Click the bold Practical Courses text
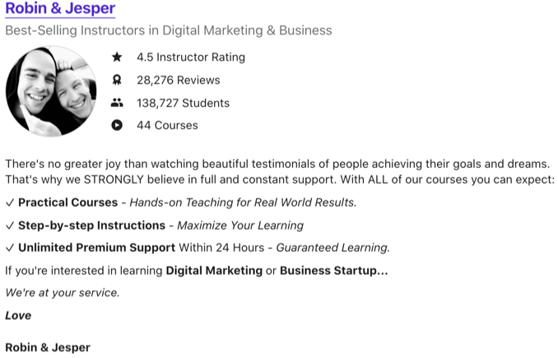Screen dimensions: 558x358 tap(68, 202)
